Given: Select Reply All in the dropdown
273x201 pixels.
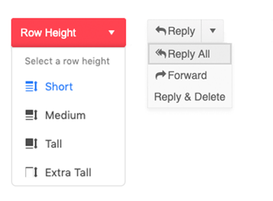Looking at the screenshot, I should point(190,54).
